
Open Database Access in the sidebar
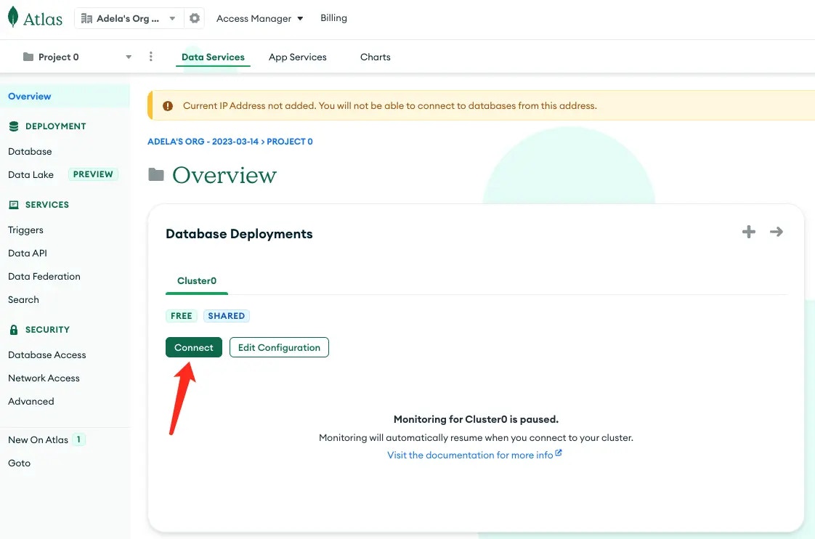tap(46, 355)
